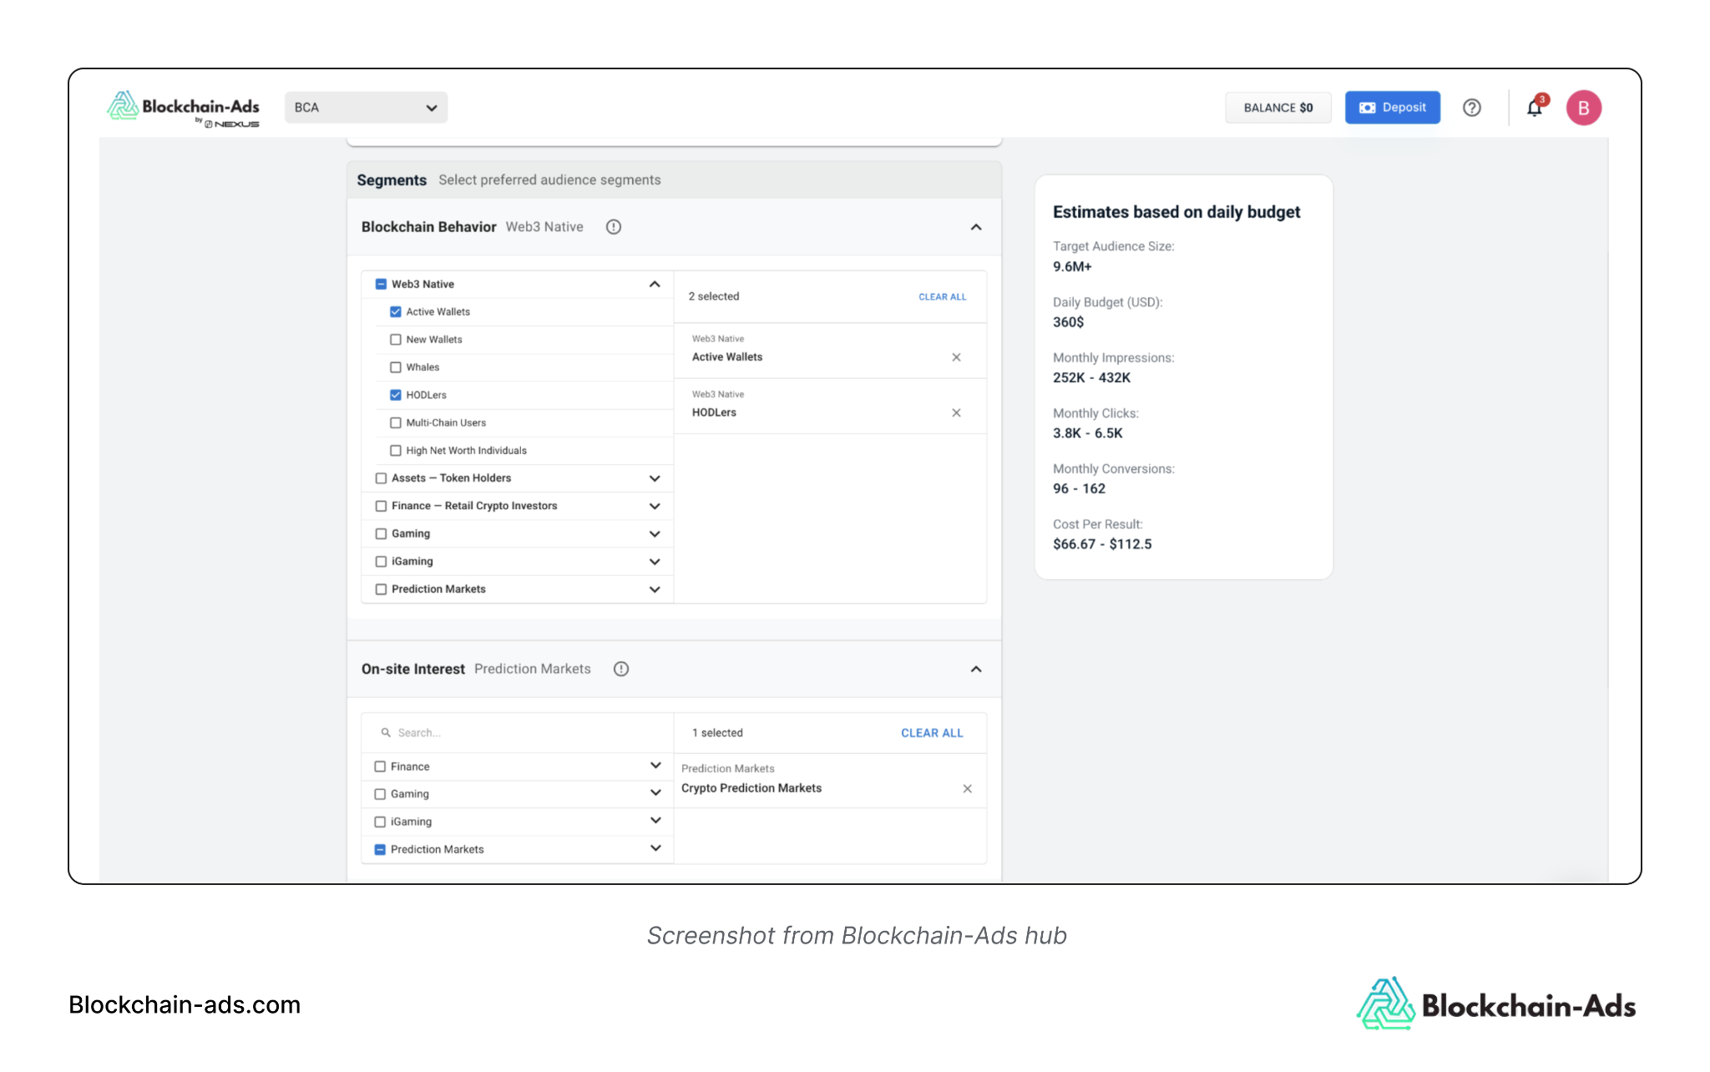Check Assets — Token Holders checkbox
Image resolution: width=1710 pixels, height=1072 pixels.
pos(381,478)
